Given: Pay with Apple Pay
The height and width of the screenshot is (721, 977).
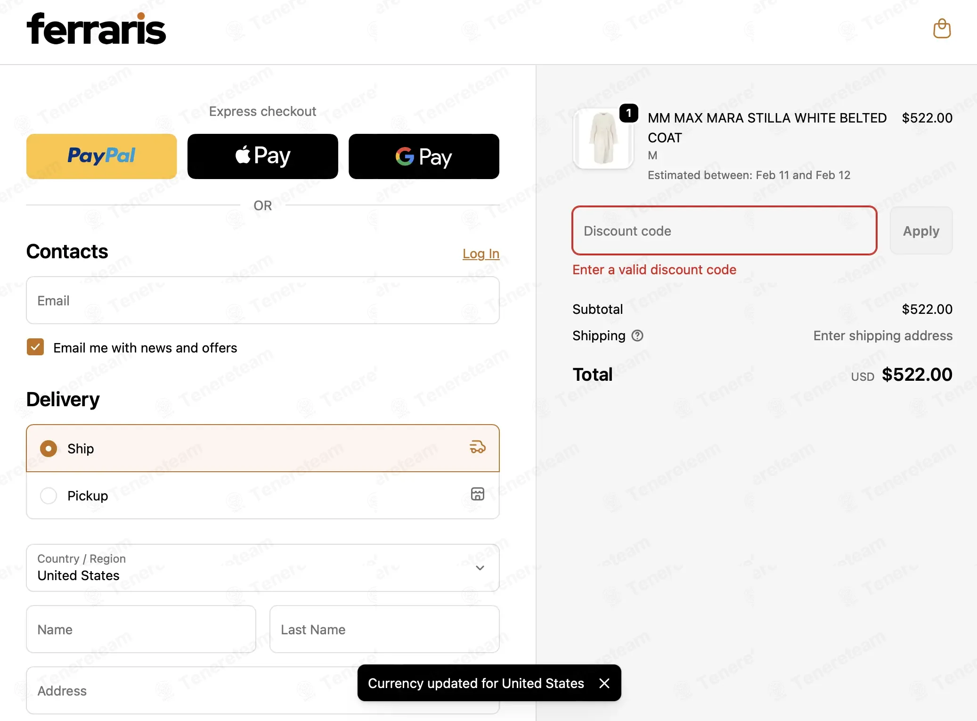Looking at the screenshot, I should (263, 156).
